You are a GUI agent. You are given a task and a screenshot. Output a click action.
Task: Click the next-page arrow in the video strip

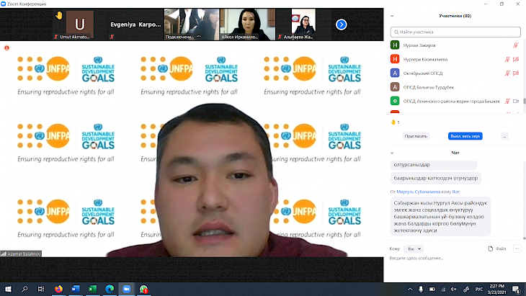click(x=341, y=24)
